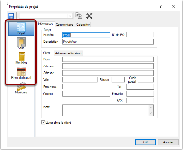The height and width of the screenshot is (150, 183).
Task: Click the first Adresse input field
Action: pos(108,66)
